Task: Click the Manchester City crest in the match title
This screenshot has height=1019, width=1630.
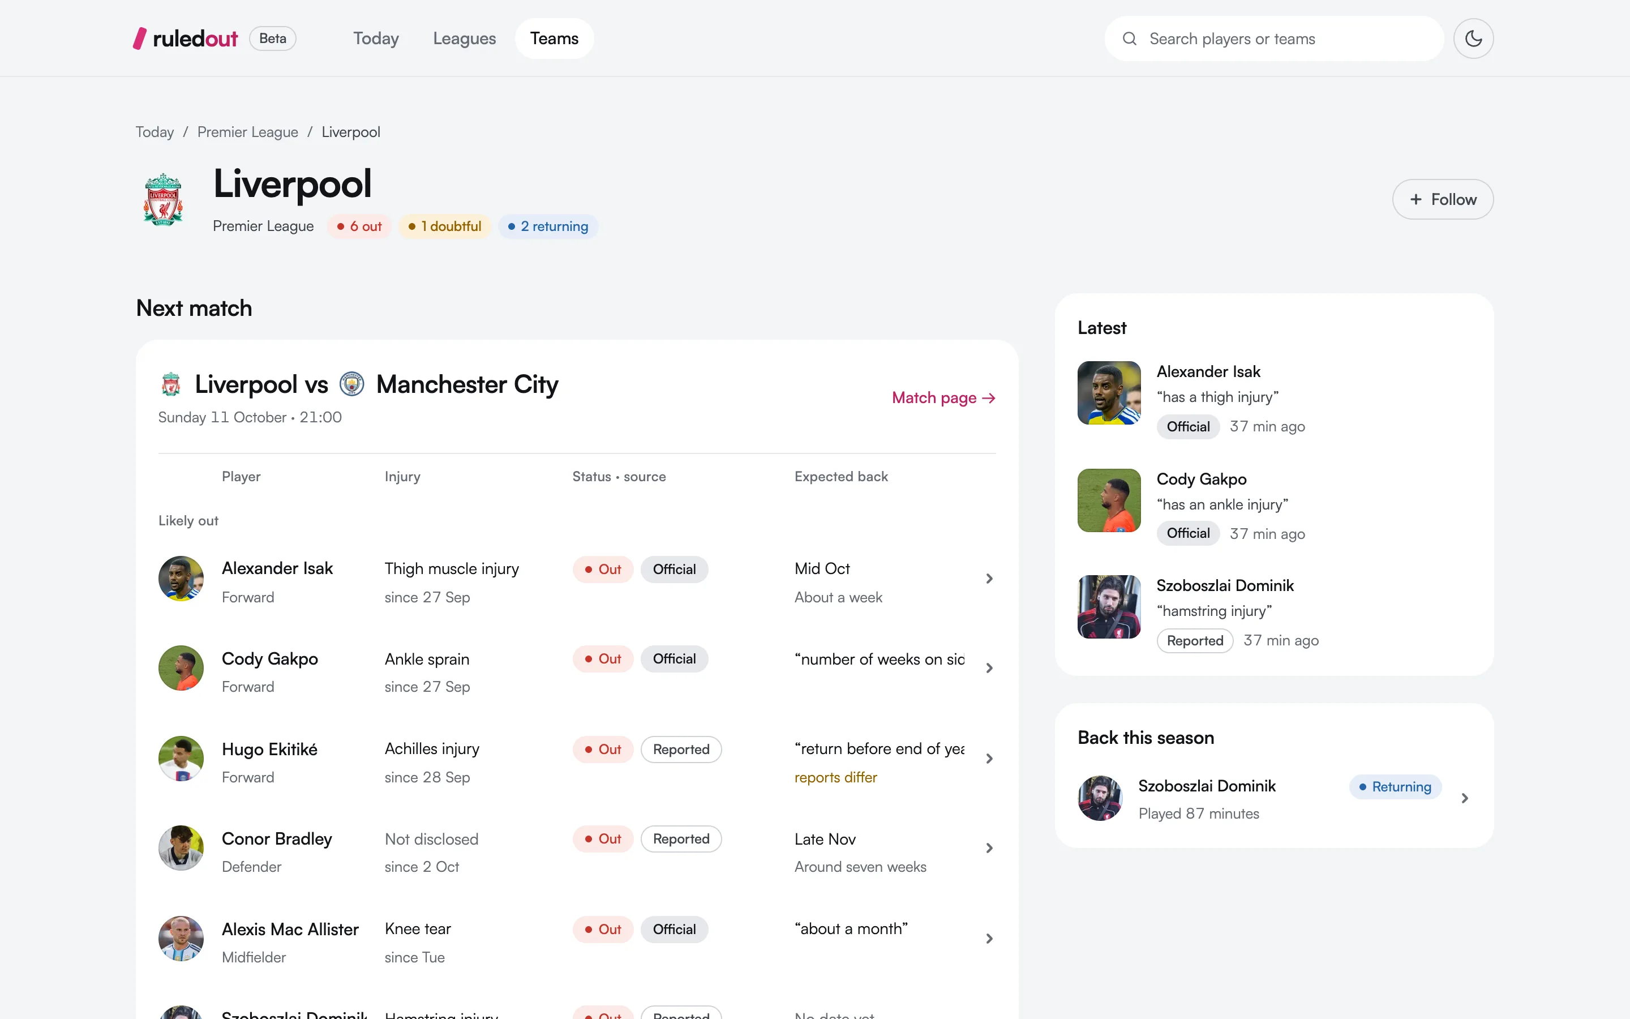Action: [x=351, y=384]
